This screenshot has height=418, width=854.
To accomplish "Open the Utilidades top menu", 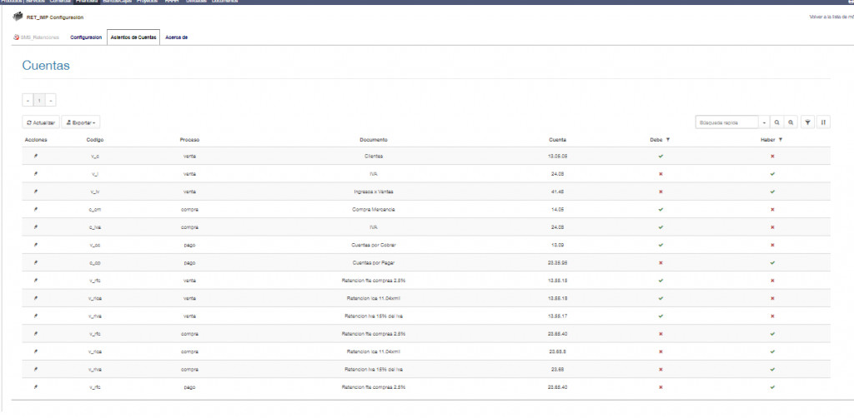I will pos(196,2).
